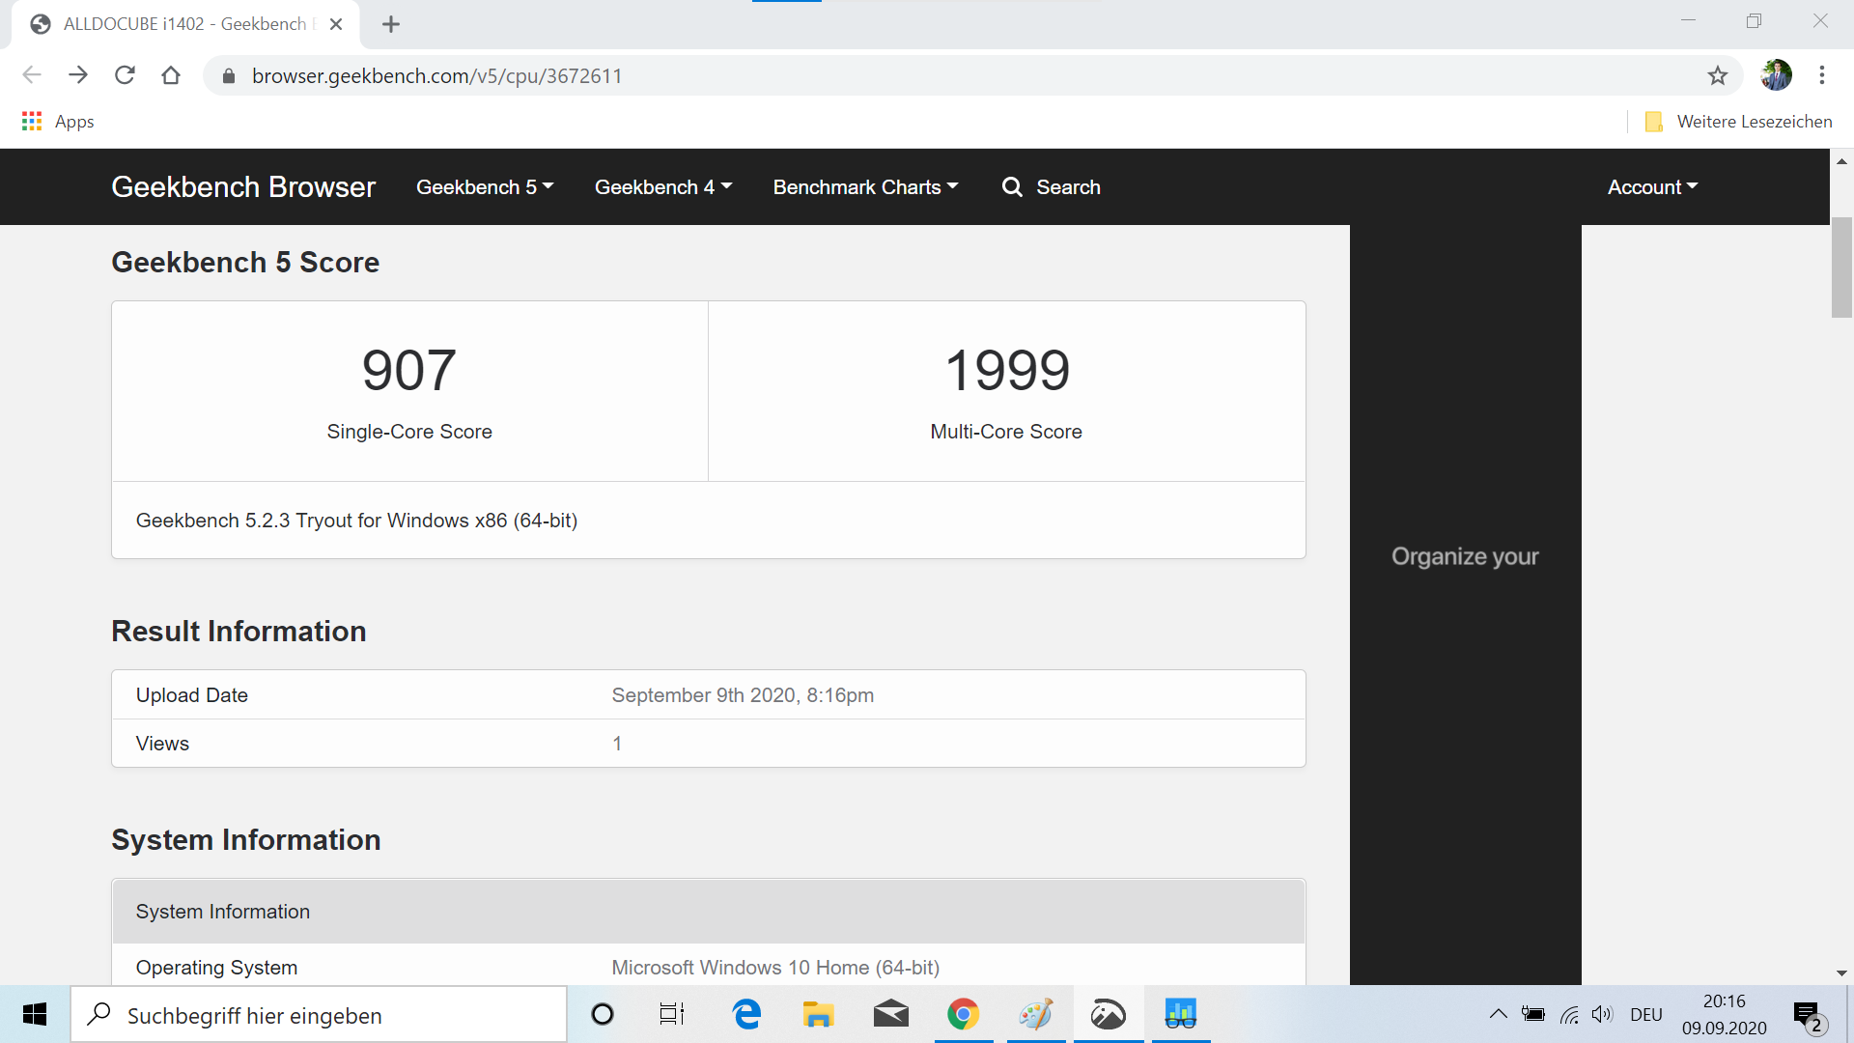Click the Views count value 1
1854x1043 pixels.
617,744
